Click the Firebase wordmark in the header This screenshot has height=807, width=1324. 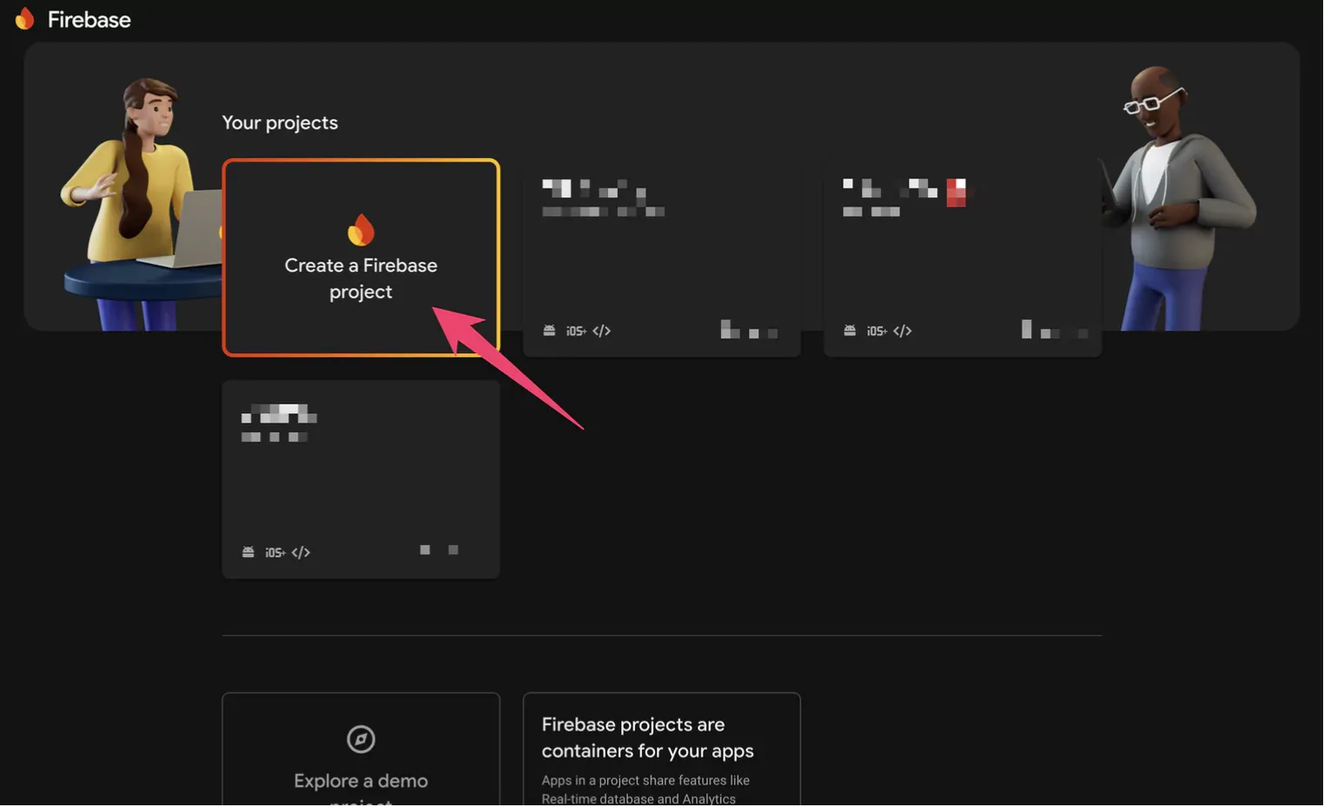tap(89, 19)
